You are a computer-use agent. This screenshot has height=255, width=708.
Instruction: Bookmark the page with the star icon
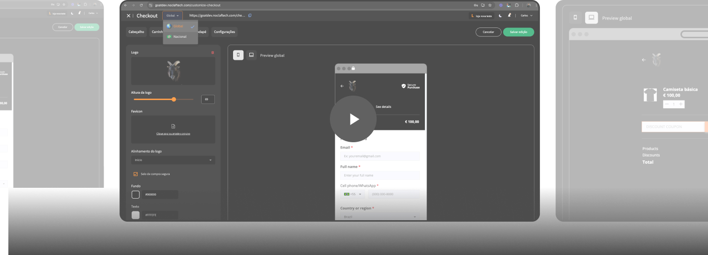490,5
